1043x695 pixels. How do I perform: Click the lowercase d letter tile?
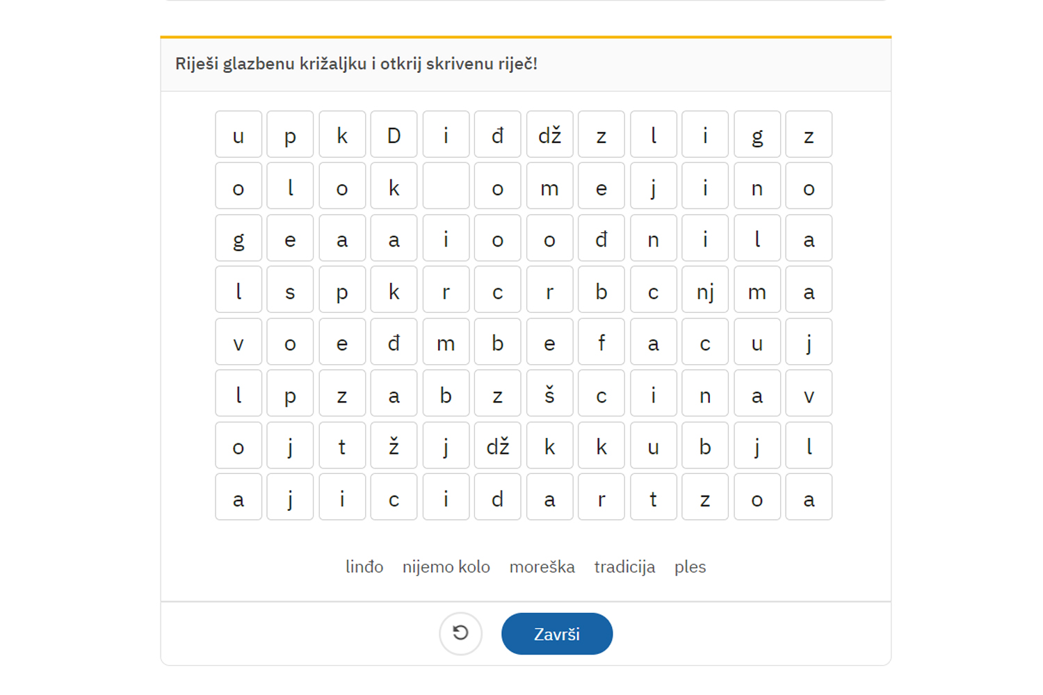[x=497, y=498]
